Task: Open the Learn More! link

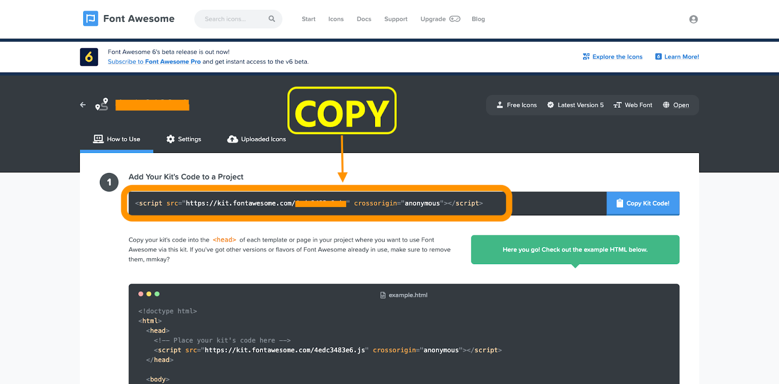Action: pos(682,57)
